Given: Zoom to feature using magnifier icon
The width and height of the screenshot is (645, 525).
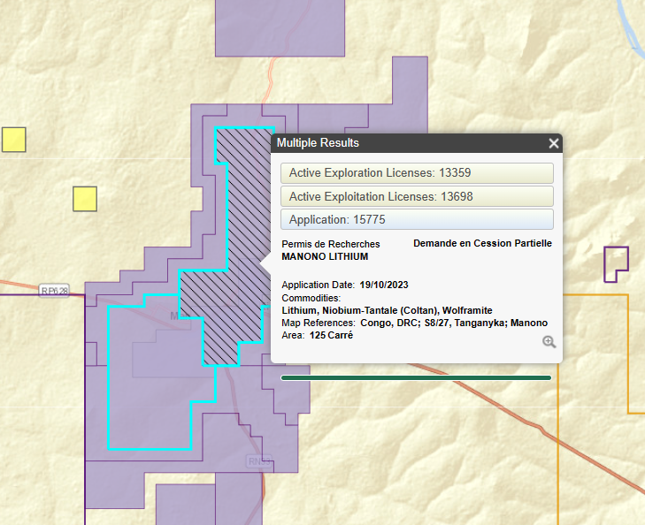Looking at the screenshot, I should pos(549,342).
